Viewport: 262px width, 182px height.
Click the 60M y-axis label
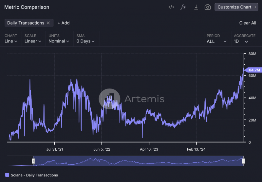coord(252,76)
